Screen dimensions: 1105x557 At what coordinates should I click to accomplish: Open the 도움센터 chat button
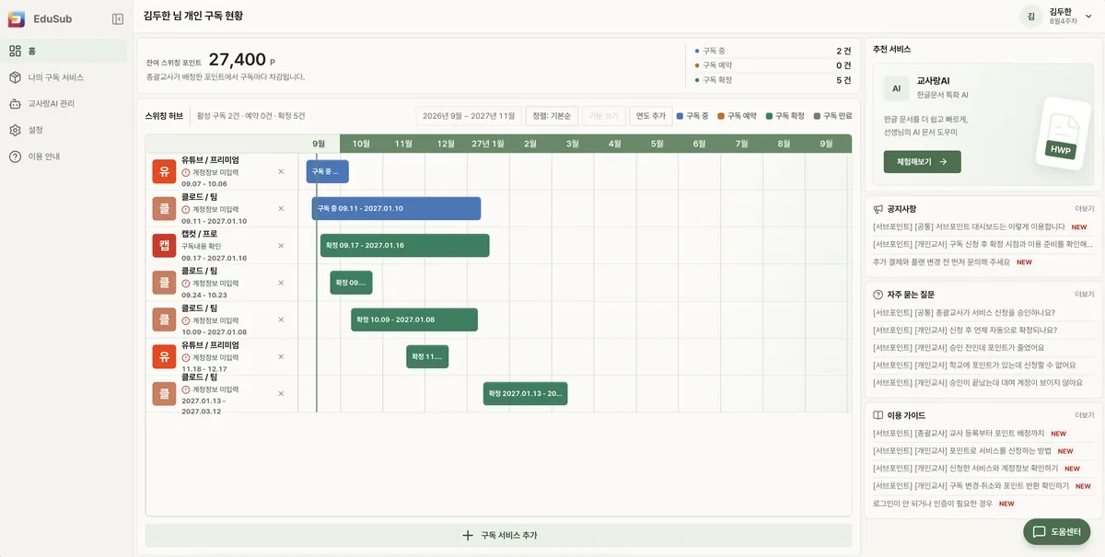[x=1057, y=531]
